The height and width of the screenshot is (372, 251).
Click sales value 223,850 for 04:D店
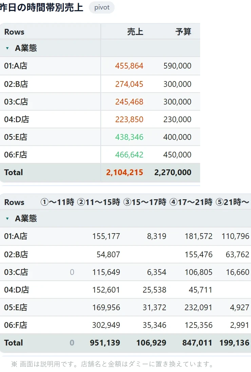tap(129, 119)
